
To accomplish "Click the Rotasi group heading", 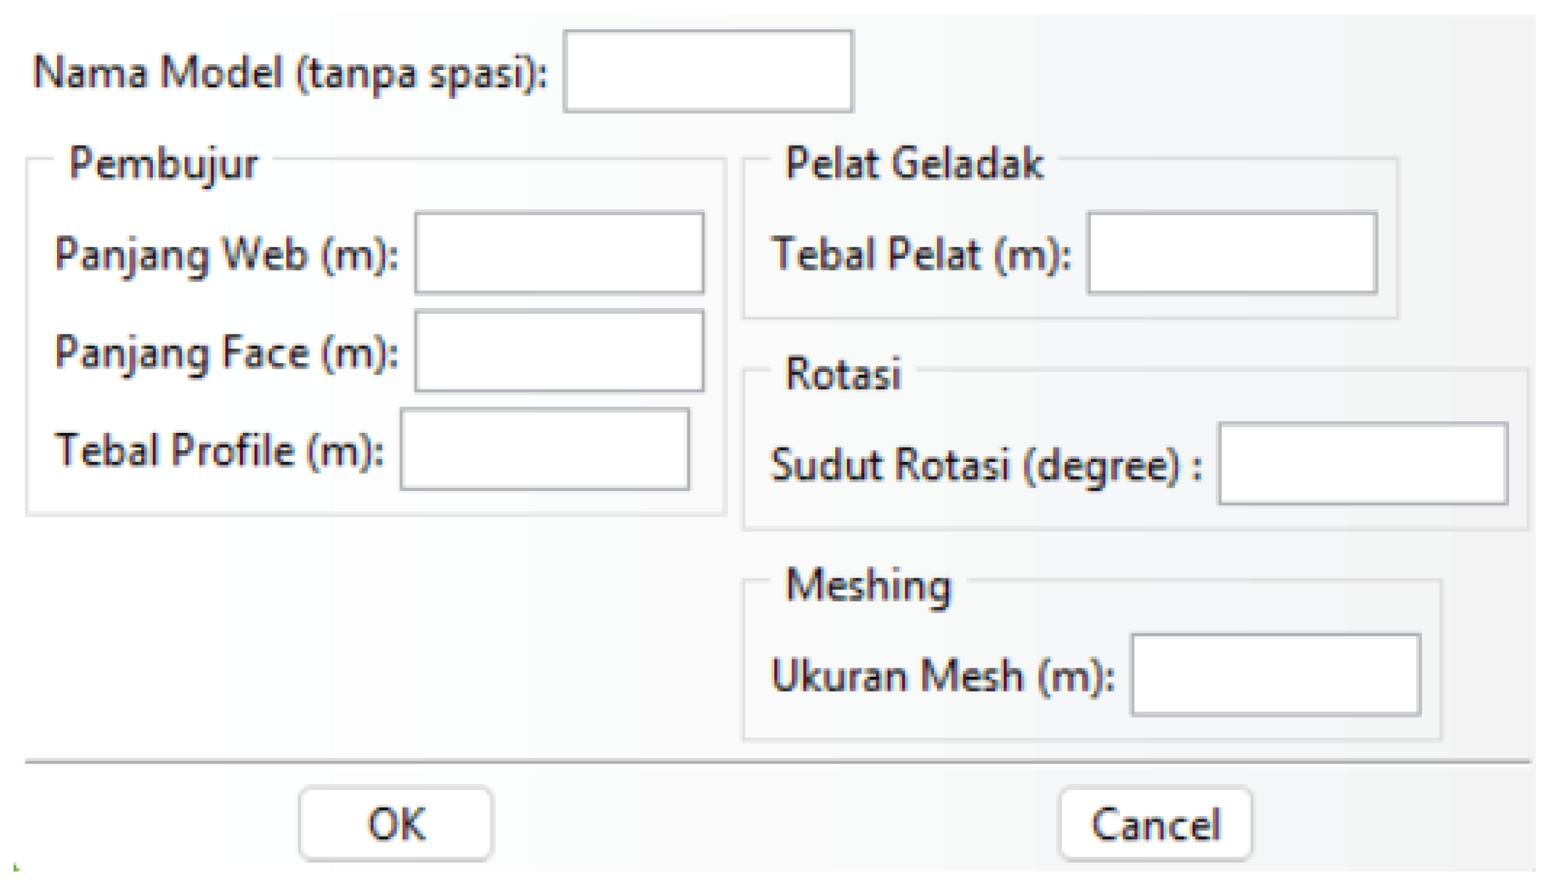I will pos(843,374).
